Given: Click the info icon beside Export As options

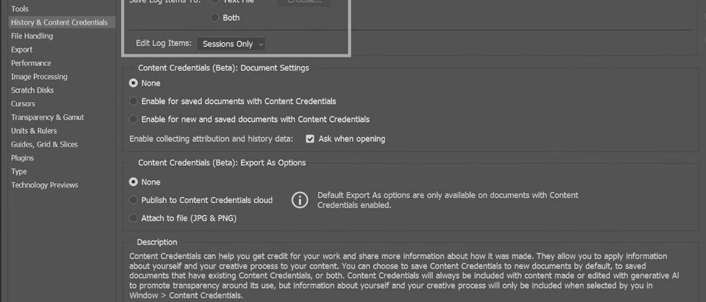Looking at the screenshot, I should tap(299, 200).
